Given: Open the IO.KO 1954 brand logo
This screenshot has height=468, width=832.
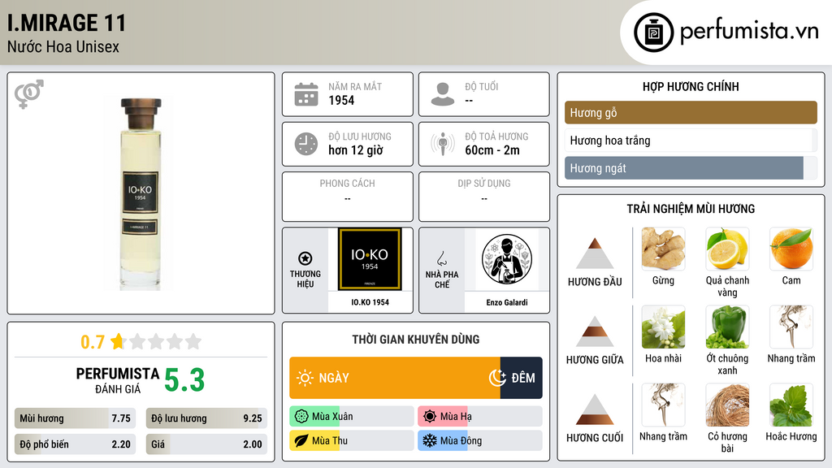Looking at the screenshot, I should (370, 259).
